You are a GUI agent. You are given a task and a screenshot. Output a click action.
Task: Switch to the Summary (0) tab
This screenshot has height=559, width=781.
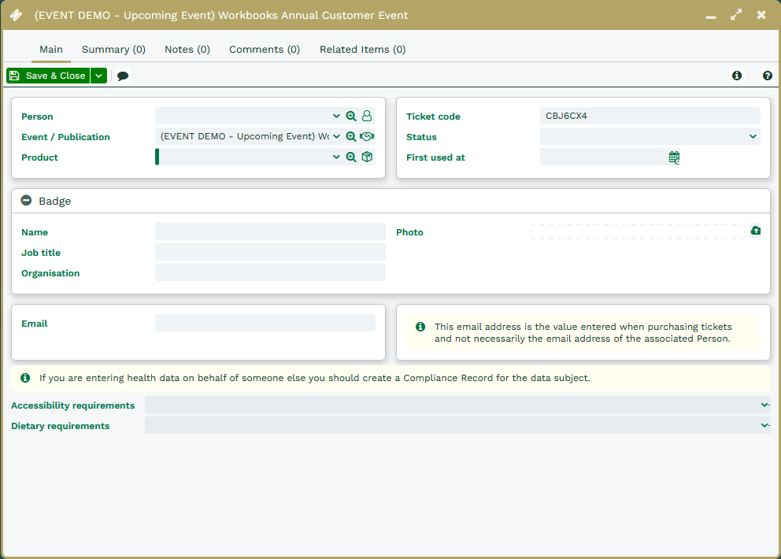point(113,50)
